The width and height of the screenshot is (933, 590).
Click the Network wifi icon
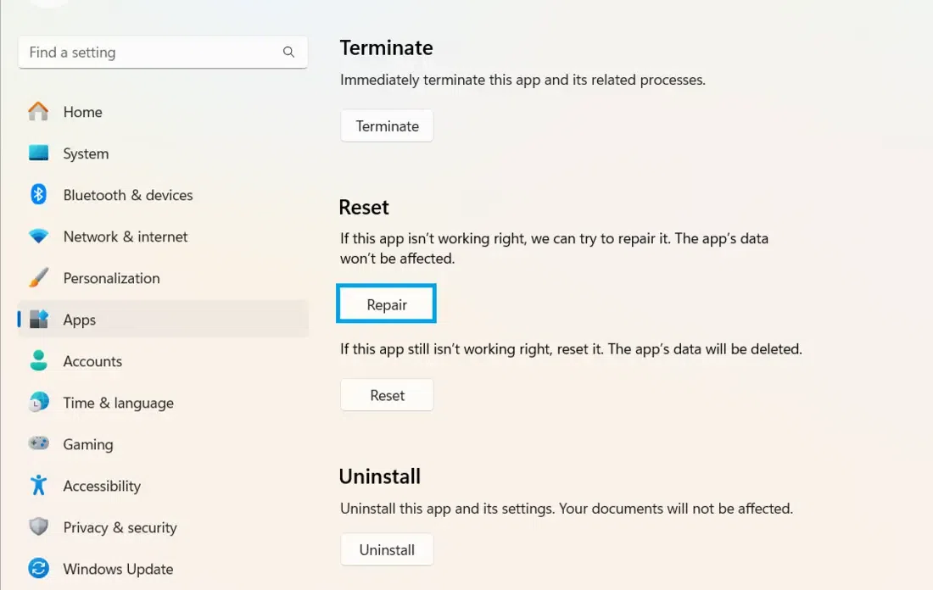tap(38, 237)
